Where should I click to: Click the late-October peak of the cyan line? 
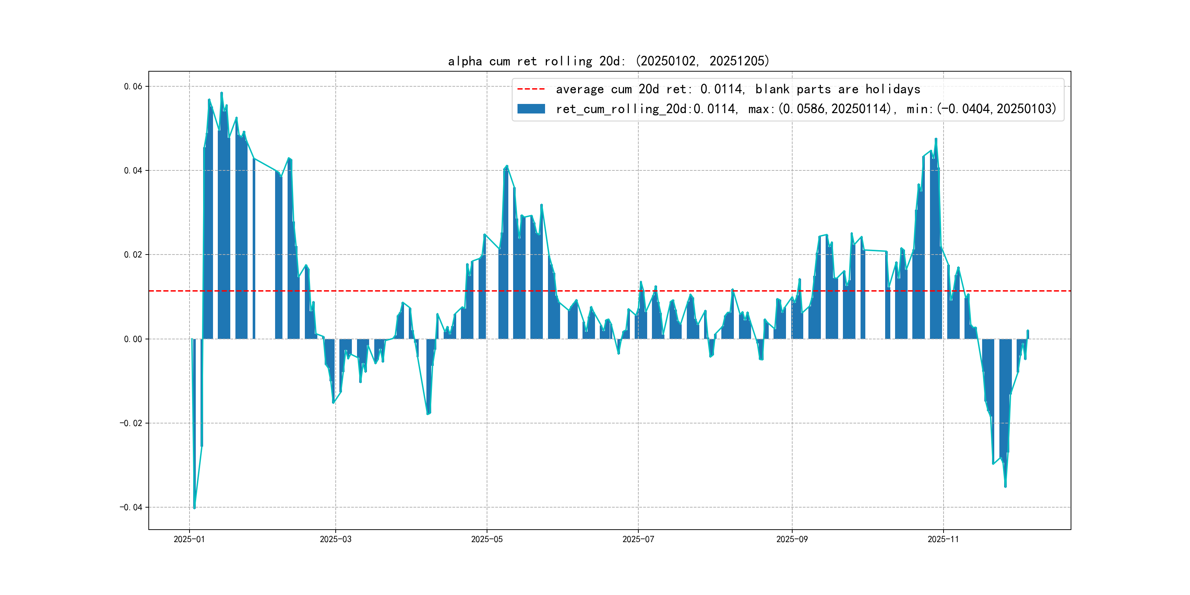tap(936, 138)
